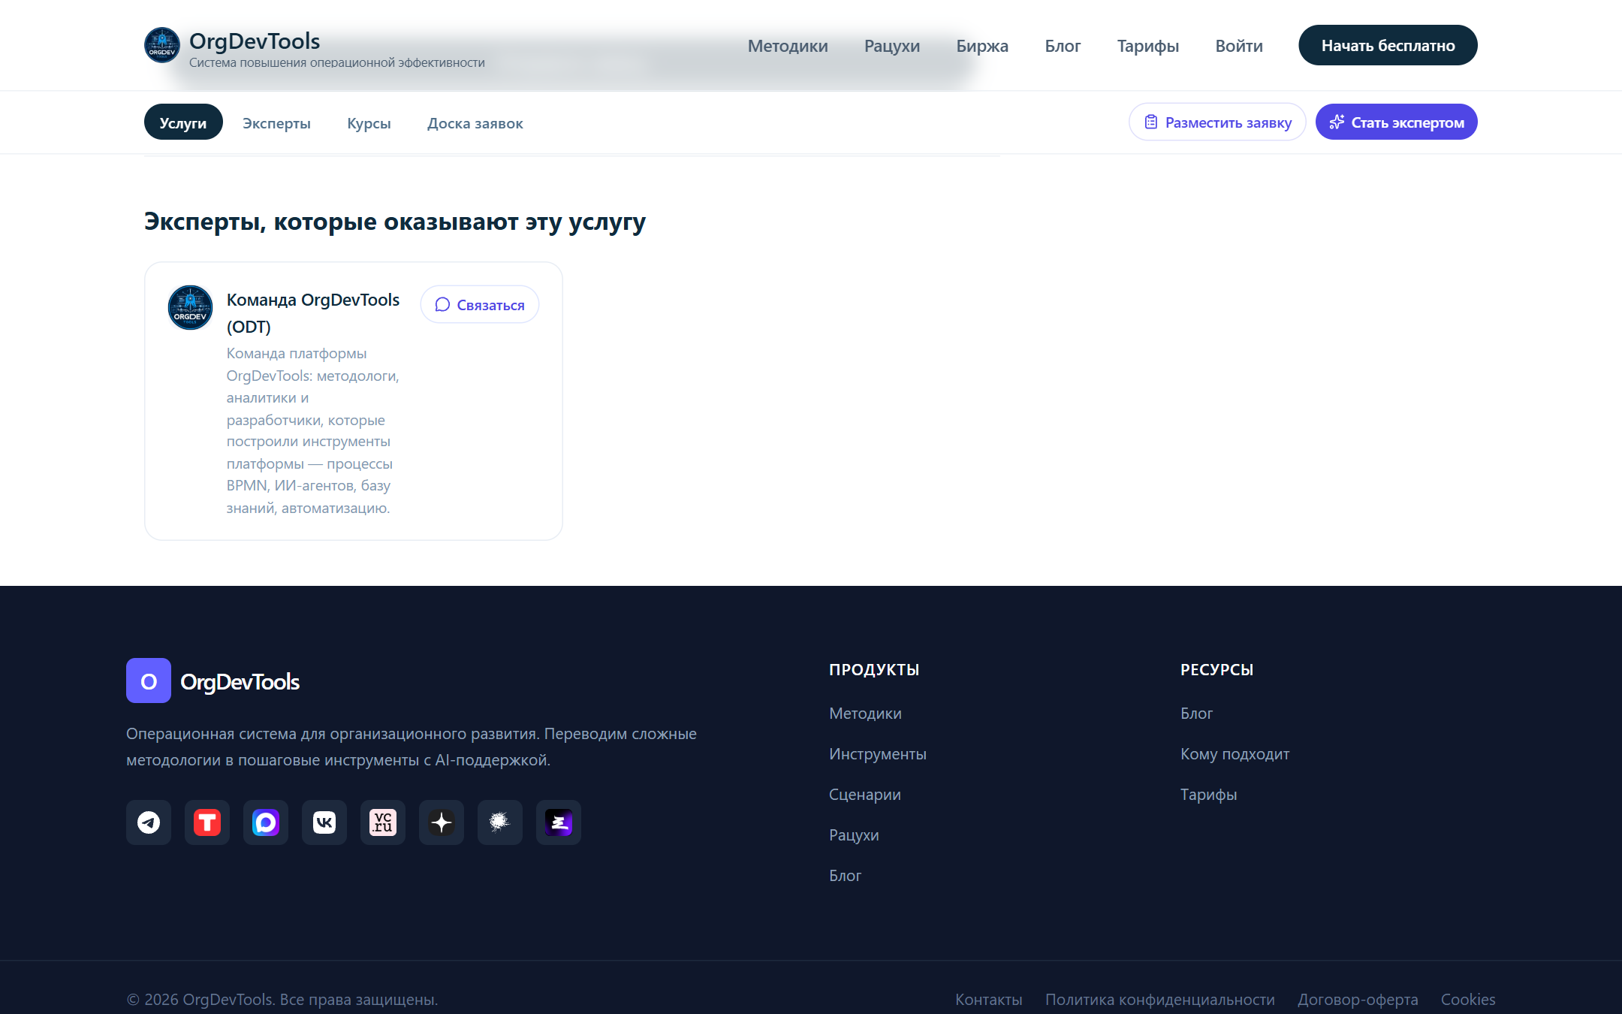Image resolution: width=1622 pixels, height=1014 pixels.
Task: Open the VK social icon
Action: click(324, 822)
